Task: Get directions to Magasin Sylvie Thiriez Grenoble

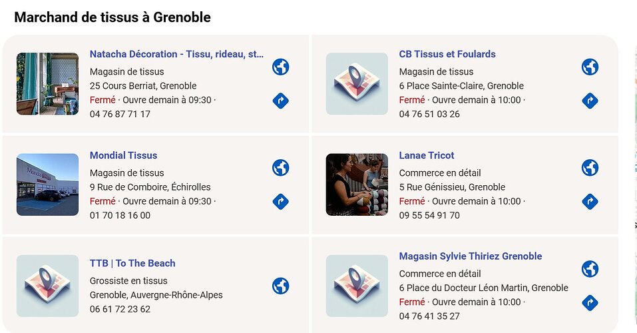Action: (x=590, y=303)
